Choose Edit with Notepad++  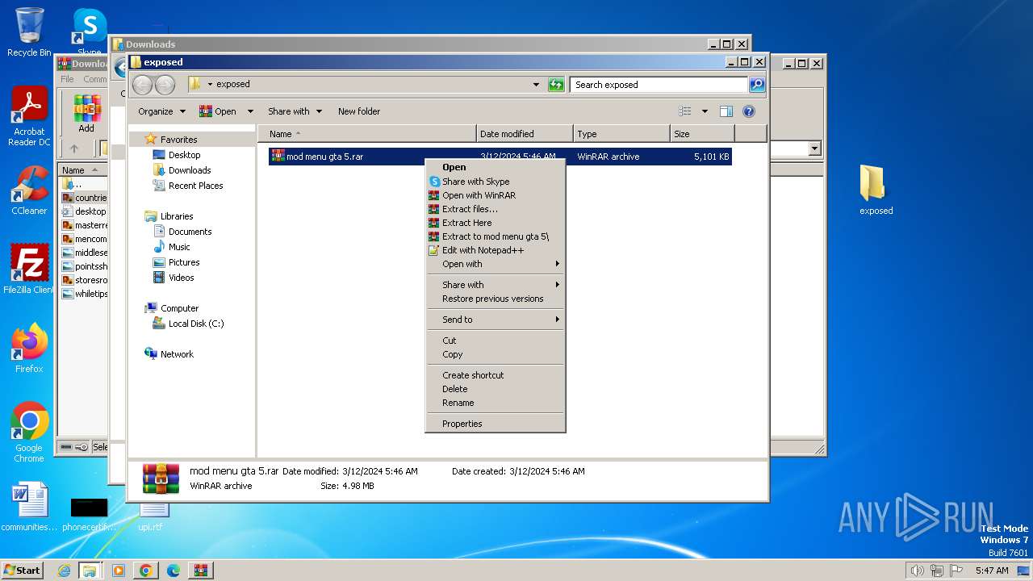[496, 250]
